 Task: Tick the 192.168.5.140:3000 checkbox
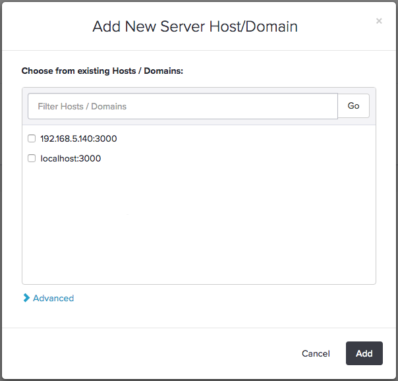[x=32, y=139]
